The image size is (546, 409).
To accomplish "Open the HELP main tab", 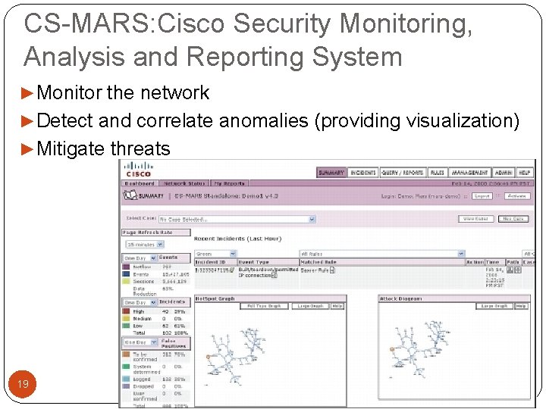I will [x=525, y=173].
